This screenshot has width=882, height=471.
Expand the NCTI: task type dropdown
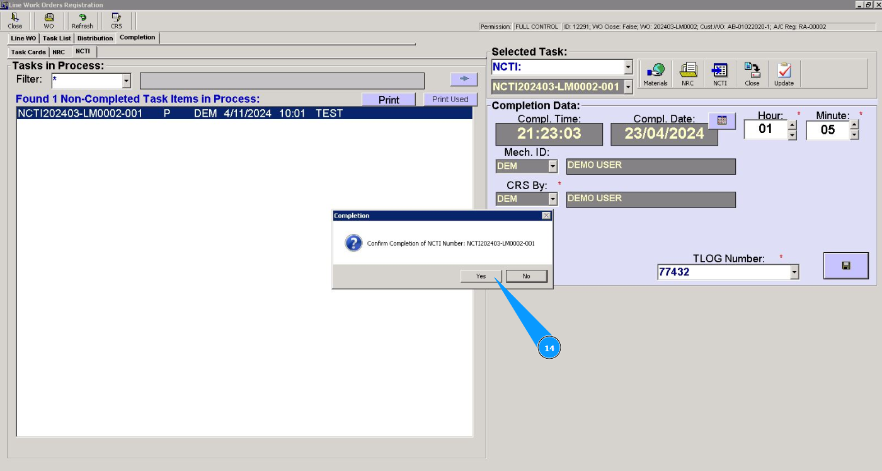point(628,67)
